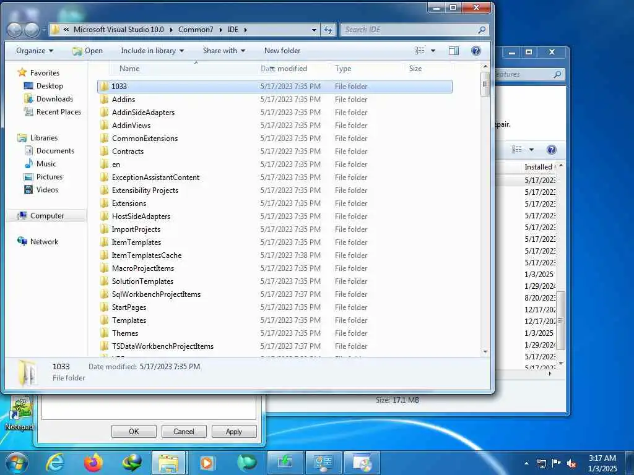Select the ItemTemplatesCache folder

[x=274, y=255]
